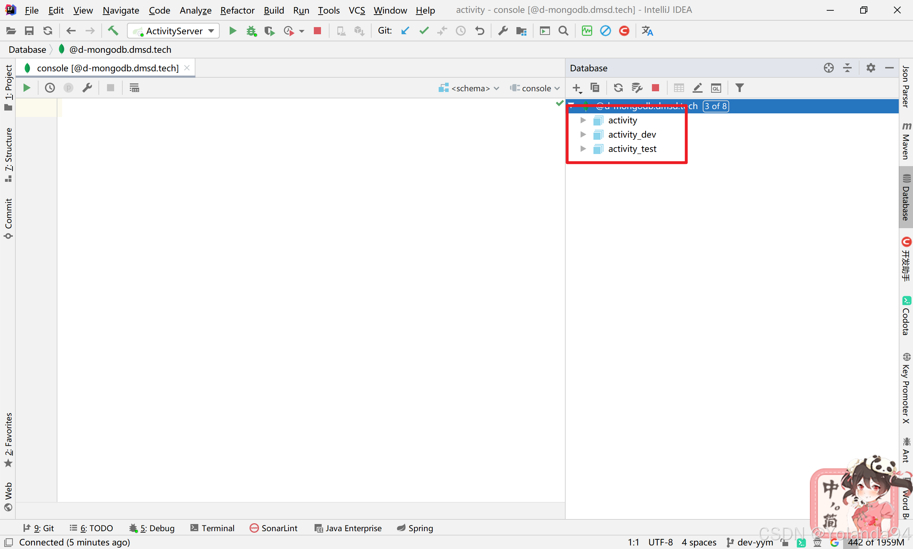Open the <schema> selector dropdown
The height and width of the screenshot is (549, 913).
coord(469,88)
